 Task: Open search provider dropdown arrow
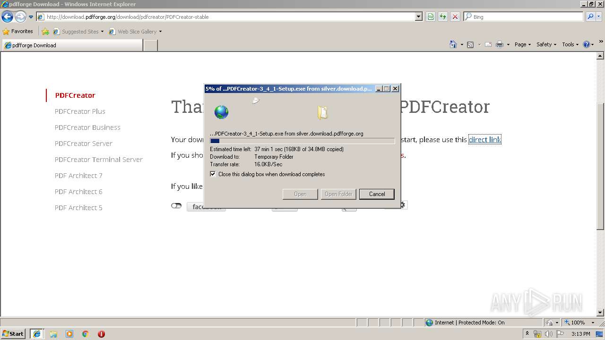tap(599, 17)
